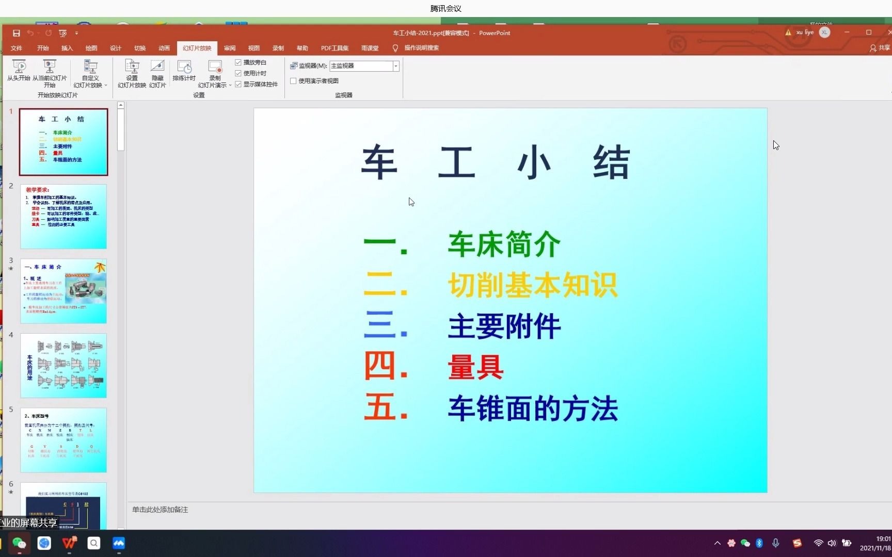
Task: Click the warning icon beside account name
Action: click(788, 32)
